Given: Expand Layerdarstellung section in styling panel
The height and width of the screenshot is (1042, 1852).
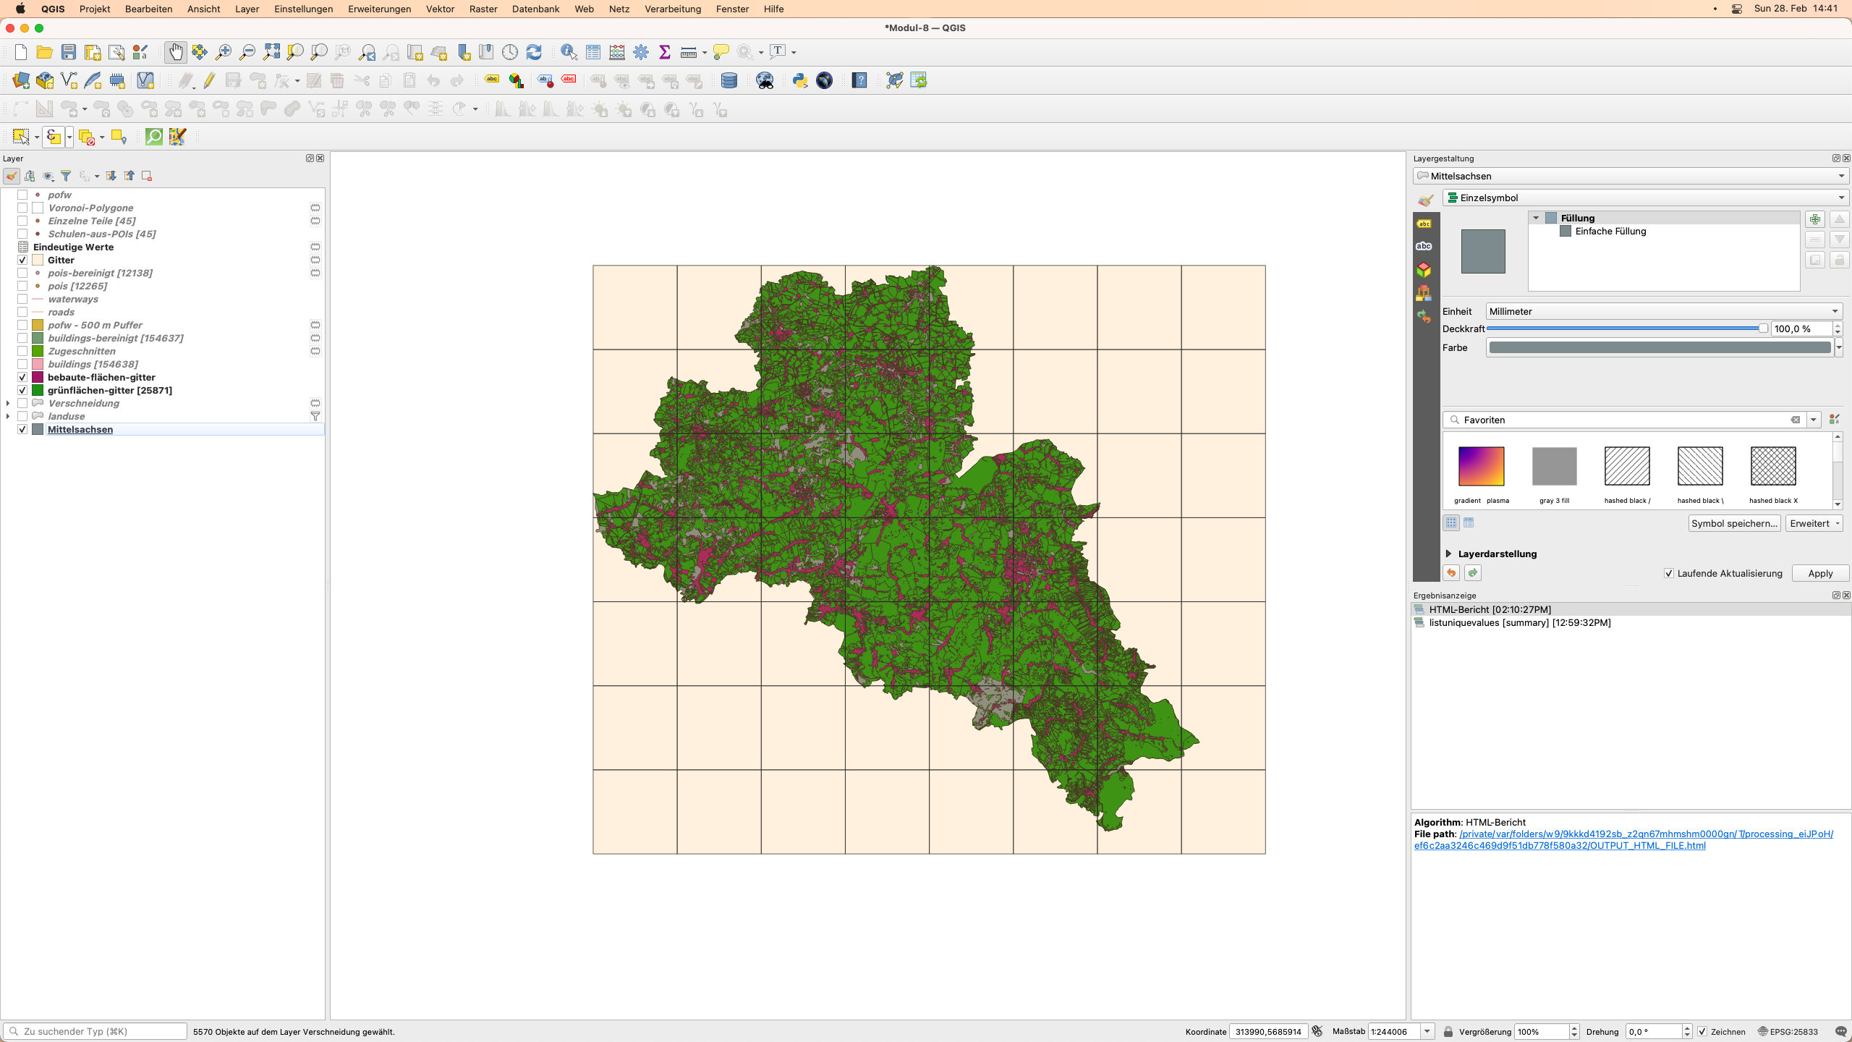Looking at the screenshot, I should click(1448, 552).
